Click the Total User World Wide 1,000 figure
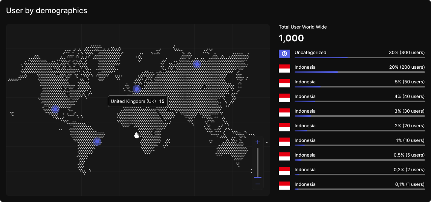The height and width of the screenshot is (202, 431). pos(291,38)
